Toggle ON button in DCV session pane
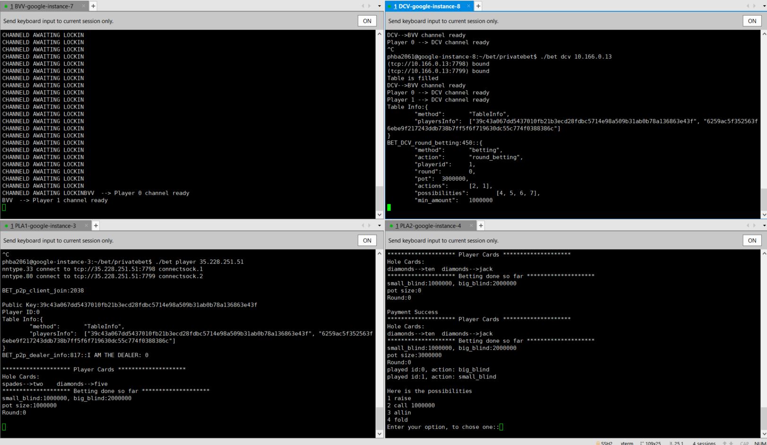This screenshot has width=767, height=445. click(x=752, y=21)
